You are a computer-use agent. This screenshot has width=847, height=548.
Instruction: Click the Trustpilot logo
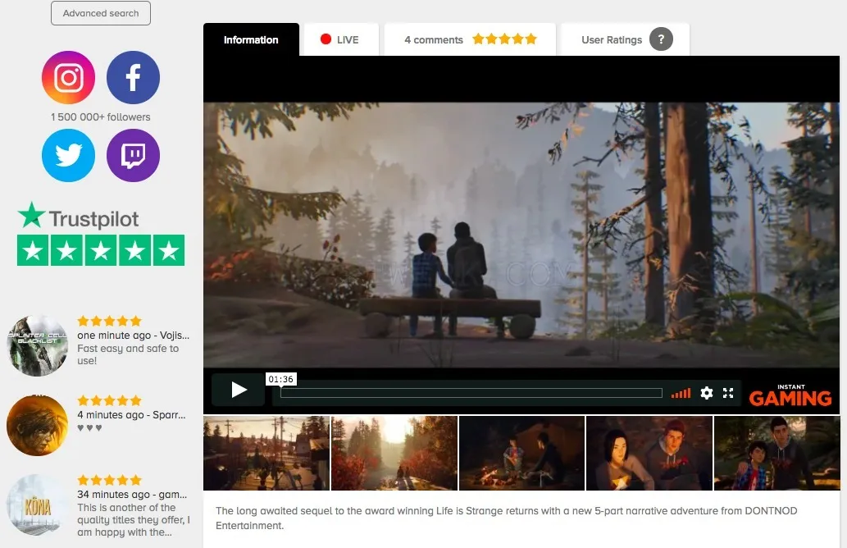[79, 217]
